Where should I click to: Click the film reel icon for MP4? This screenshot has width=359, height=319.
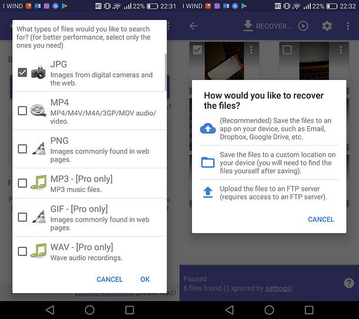[x=38, y=111]
